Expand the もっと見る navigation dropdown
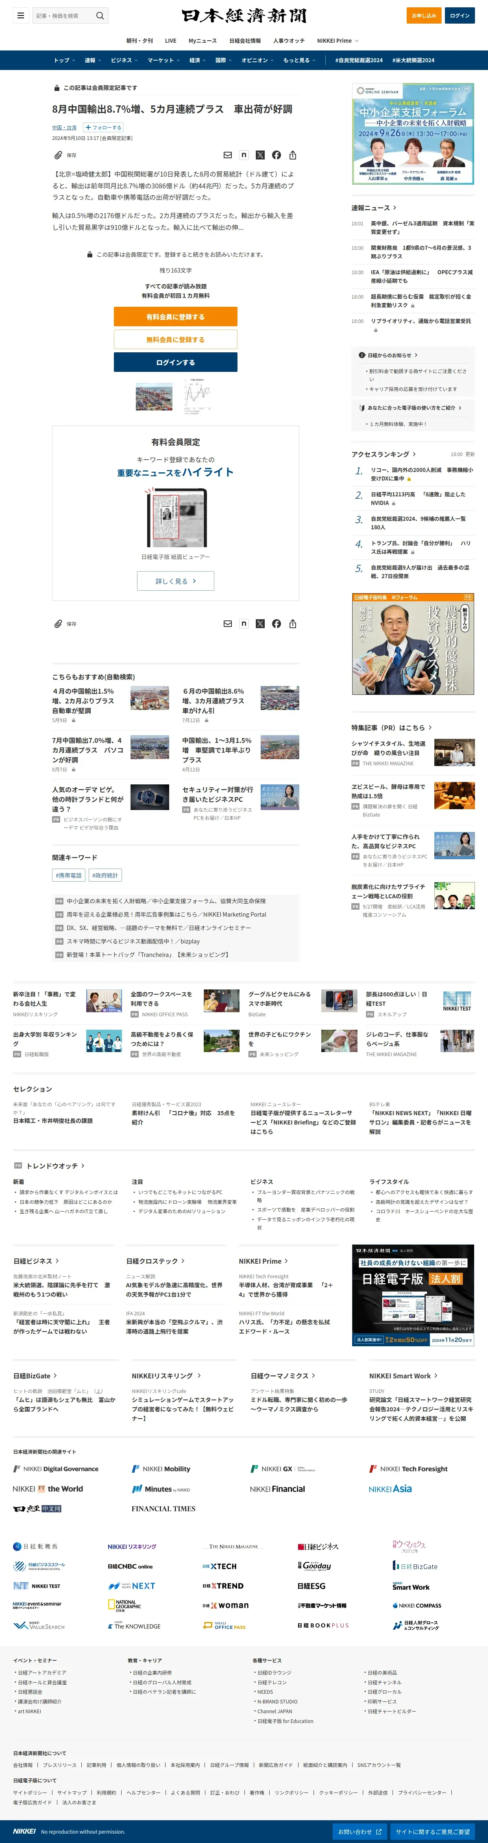The height and width of the screenshot is (1843, 488). (300, 60)
